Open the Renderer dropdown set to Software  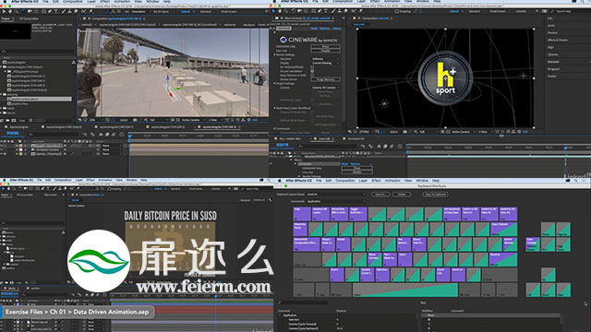click(325, 59)
